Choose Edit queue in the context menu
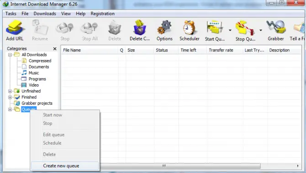Screen dimensions: 306x173 pos(65,135)
